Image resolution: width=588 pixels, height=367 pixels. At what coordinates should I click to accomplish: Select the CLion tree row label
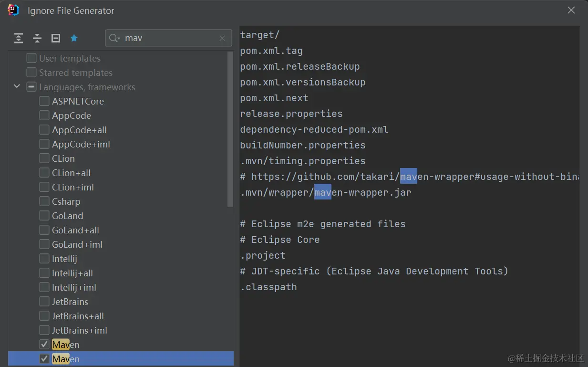63,158
